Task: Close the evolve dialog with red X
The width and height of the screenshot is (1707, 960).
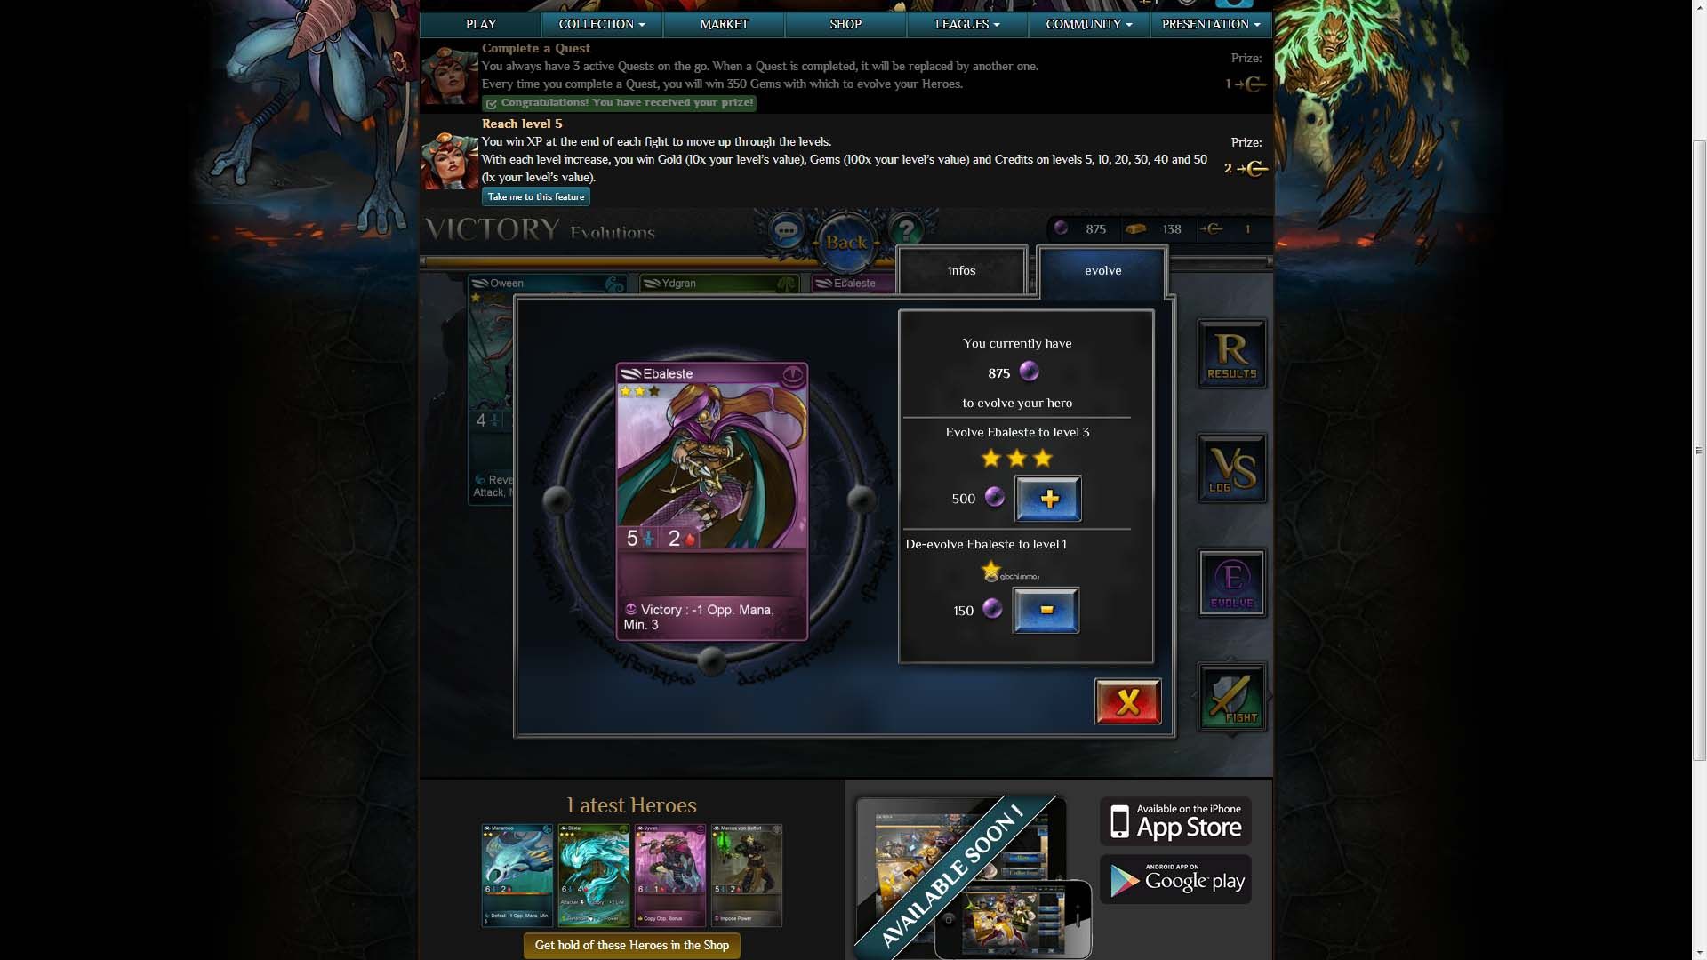Action: (1128, 702)
